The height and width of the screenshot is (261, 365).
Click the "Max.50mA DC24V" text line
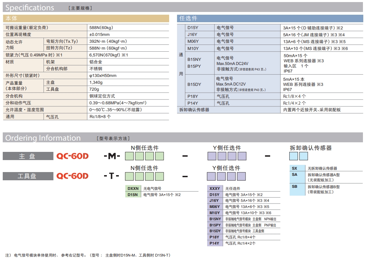tap(232, 64)
